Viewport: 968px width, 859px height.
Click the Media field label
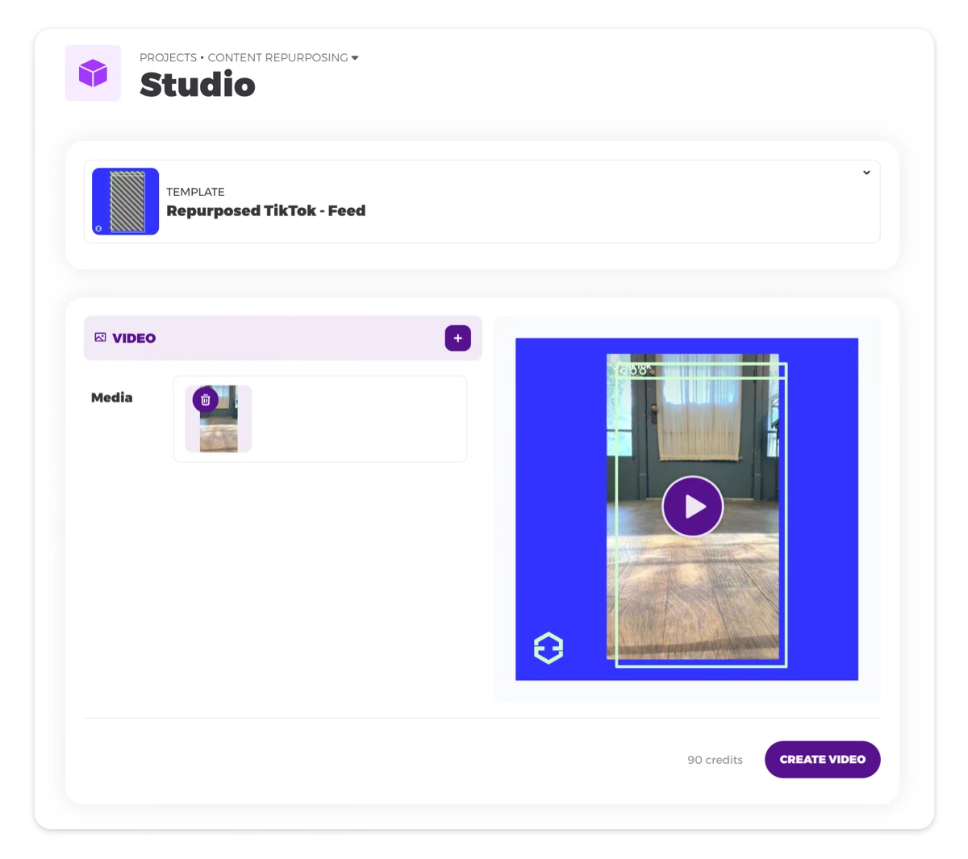pos(111,398)
